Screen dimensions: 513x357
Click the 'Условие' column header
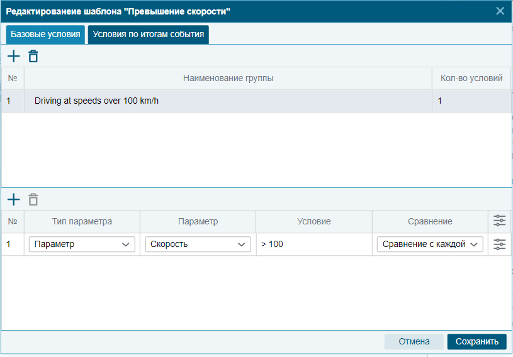[313, 221]
